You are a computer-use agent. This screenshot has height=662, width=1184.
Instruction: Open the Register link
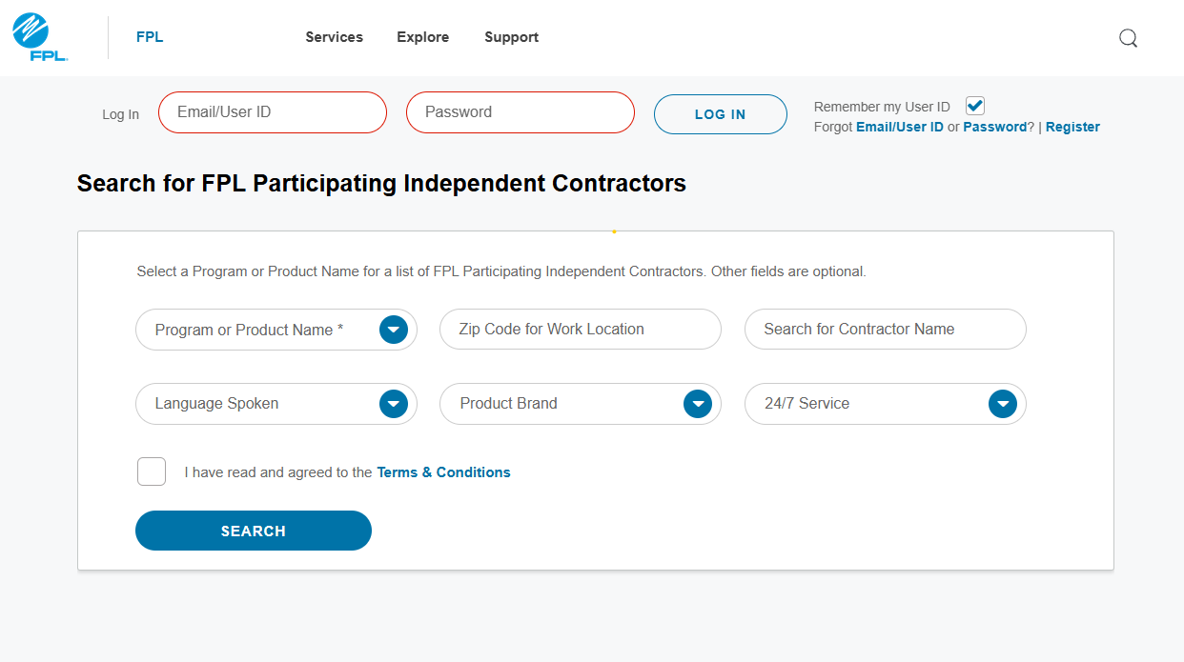pos(1072,127)
